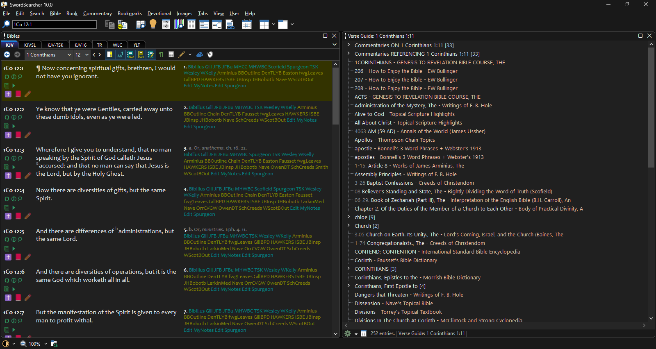Image resolution: width=656 pixels, height=349 pixels.
Task: Click the purple cross icon for 1Co 12:1
Action: 8,94
